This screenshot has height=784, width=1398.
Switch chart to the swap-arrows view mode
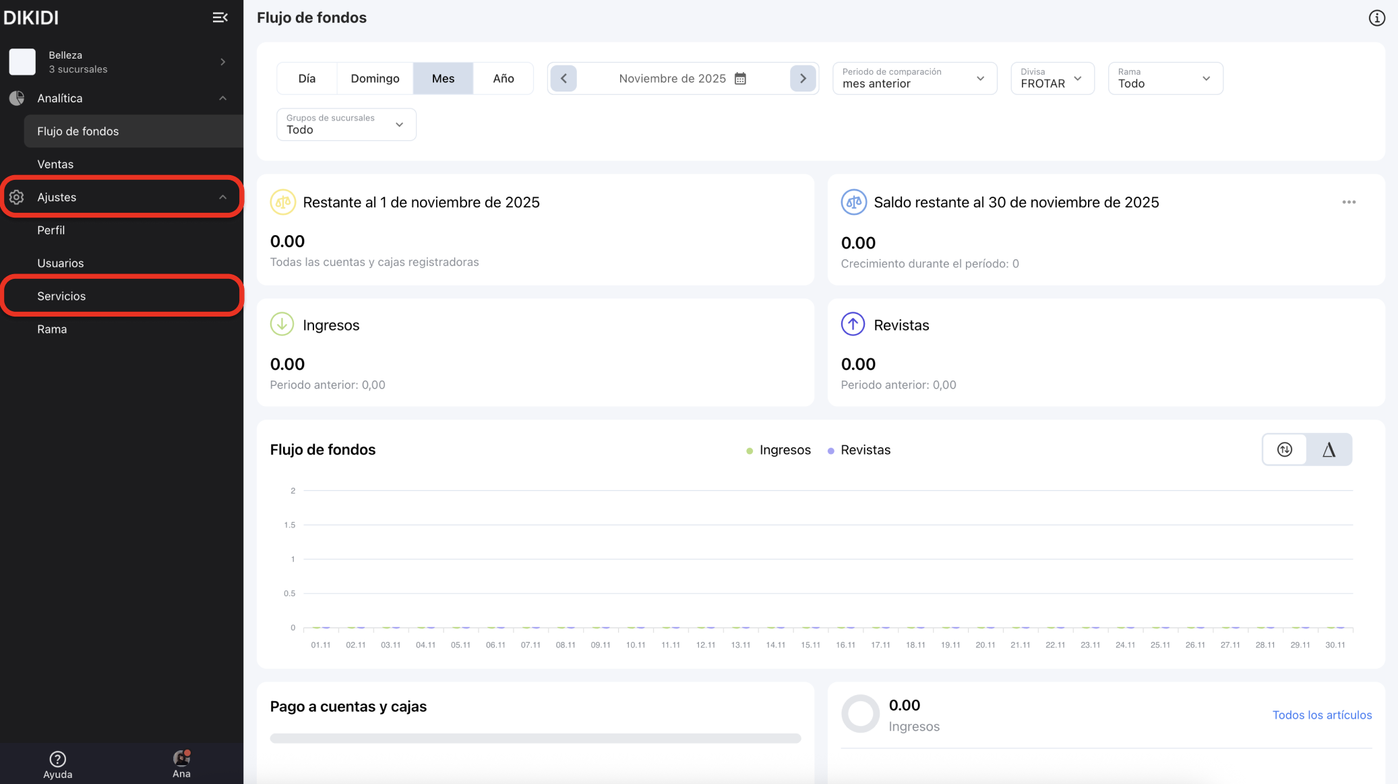pos(1284,450)
